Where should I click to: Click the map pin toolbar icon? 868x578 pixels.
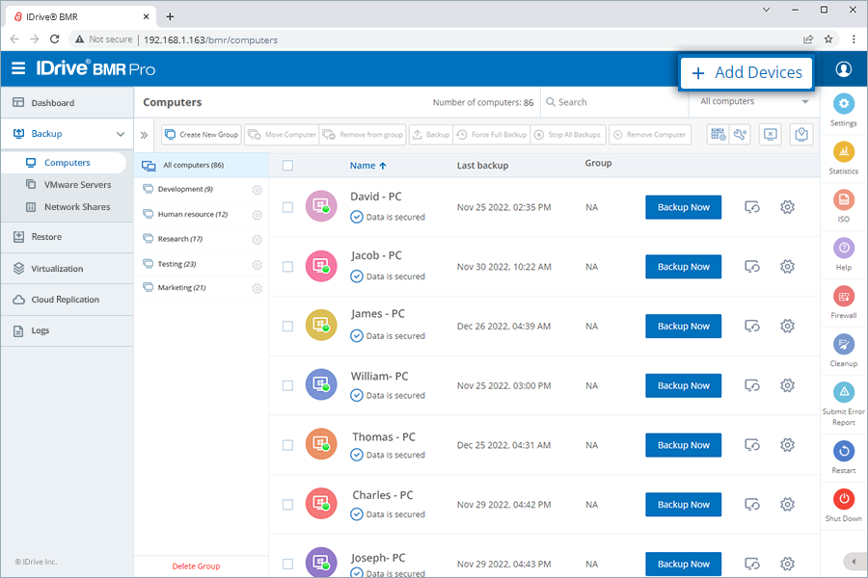(x=801, y=134)
